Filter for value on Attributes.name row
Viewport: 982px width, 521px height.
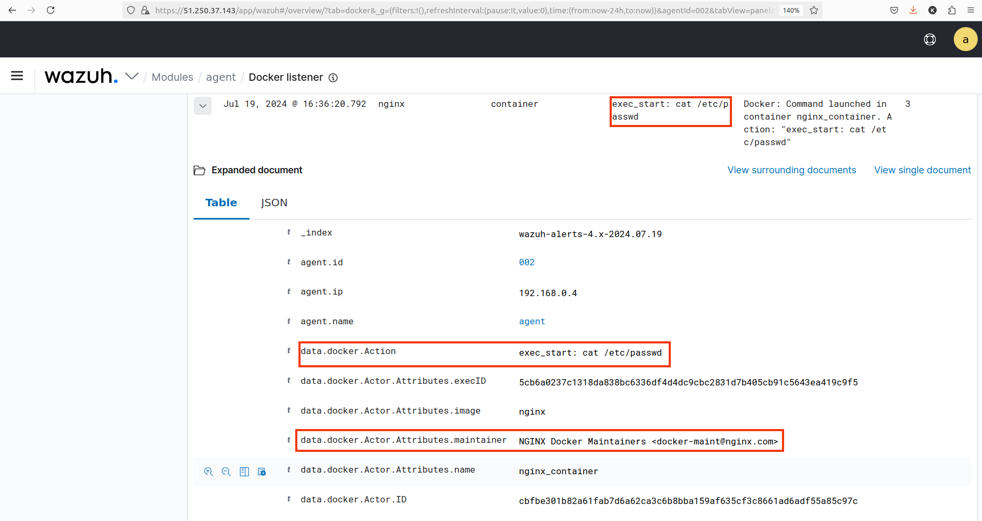(x=209, y=472)
